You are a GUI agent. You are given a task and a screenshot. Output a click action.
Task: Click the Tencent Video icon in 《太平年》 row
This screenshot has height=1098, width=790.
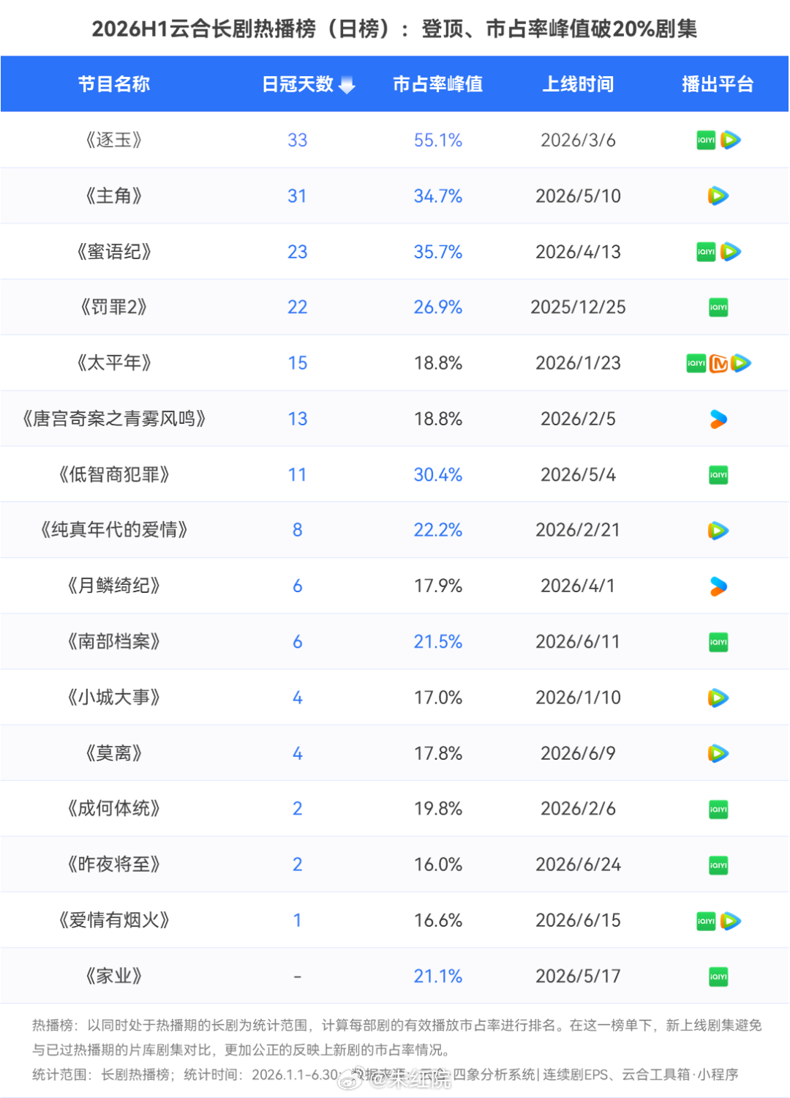pos(741,363)
